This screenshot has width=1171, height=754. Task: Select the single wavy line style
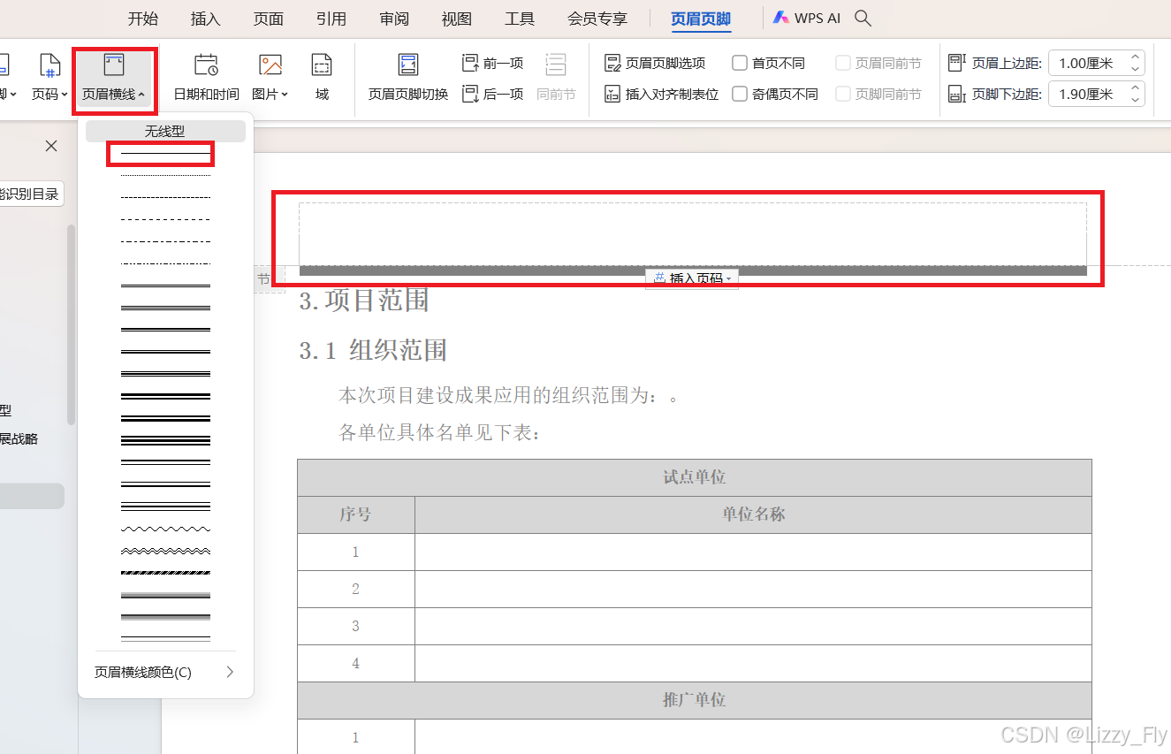click(165, 529)
